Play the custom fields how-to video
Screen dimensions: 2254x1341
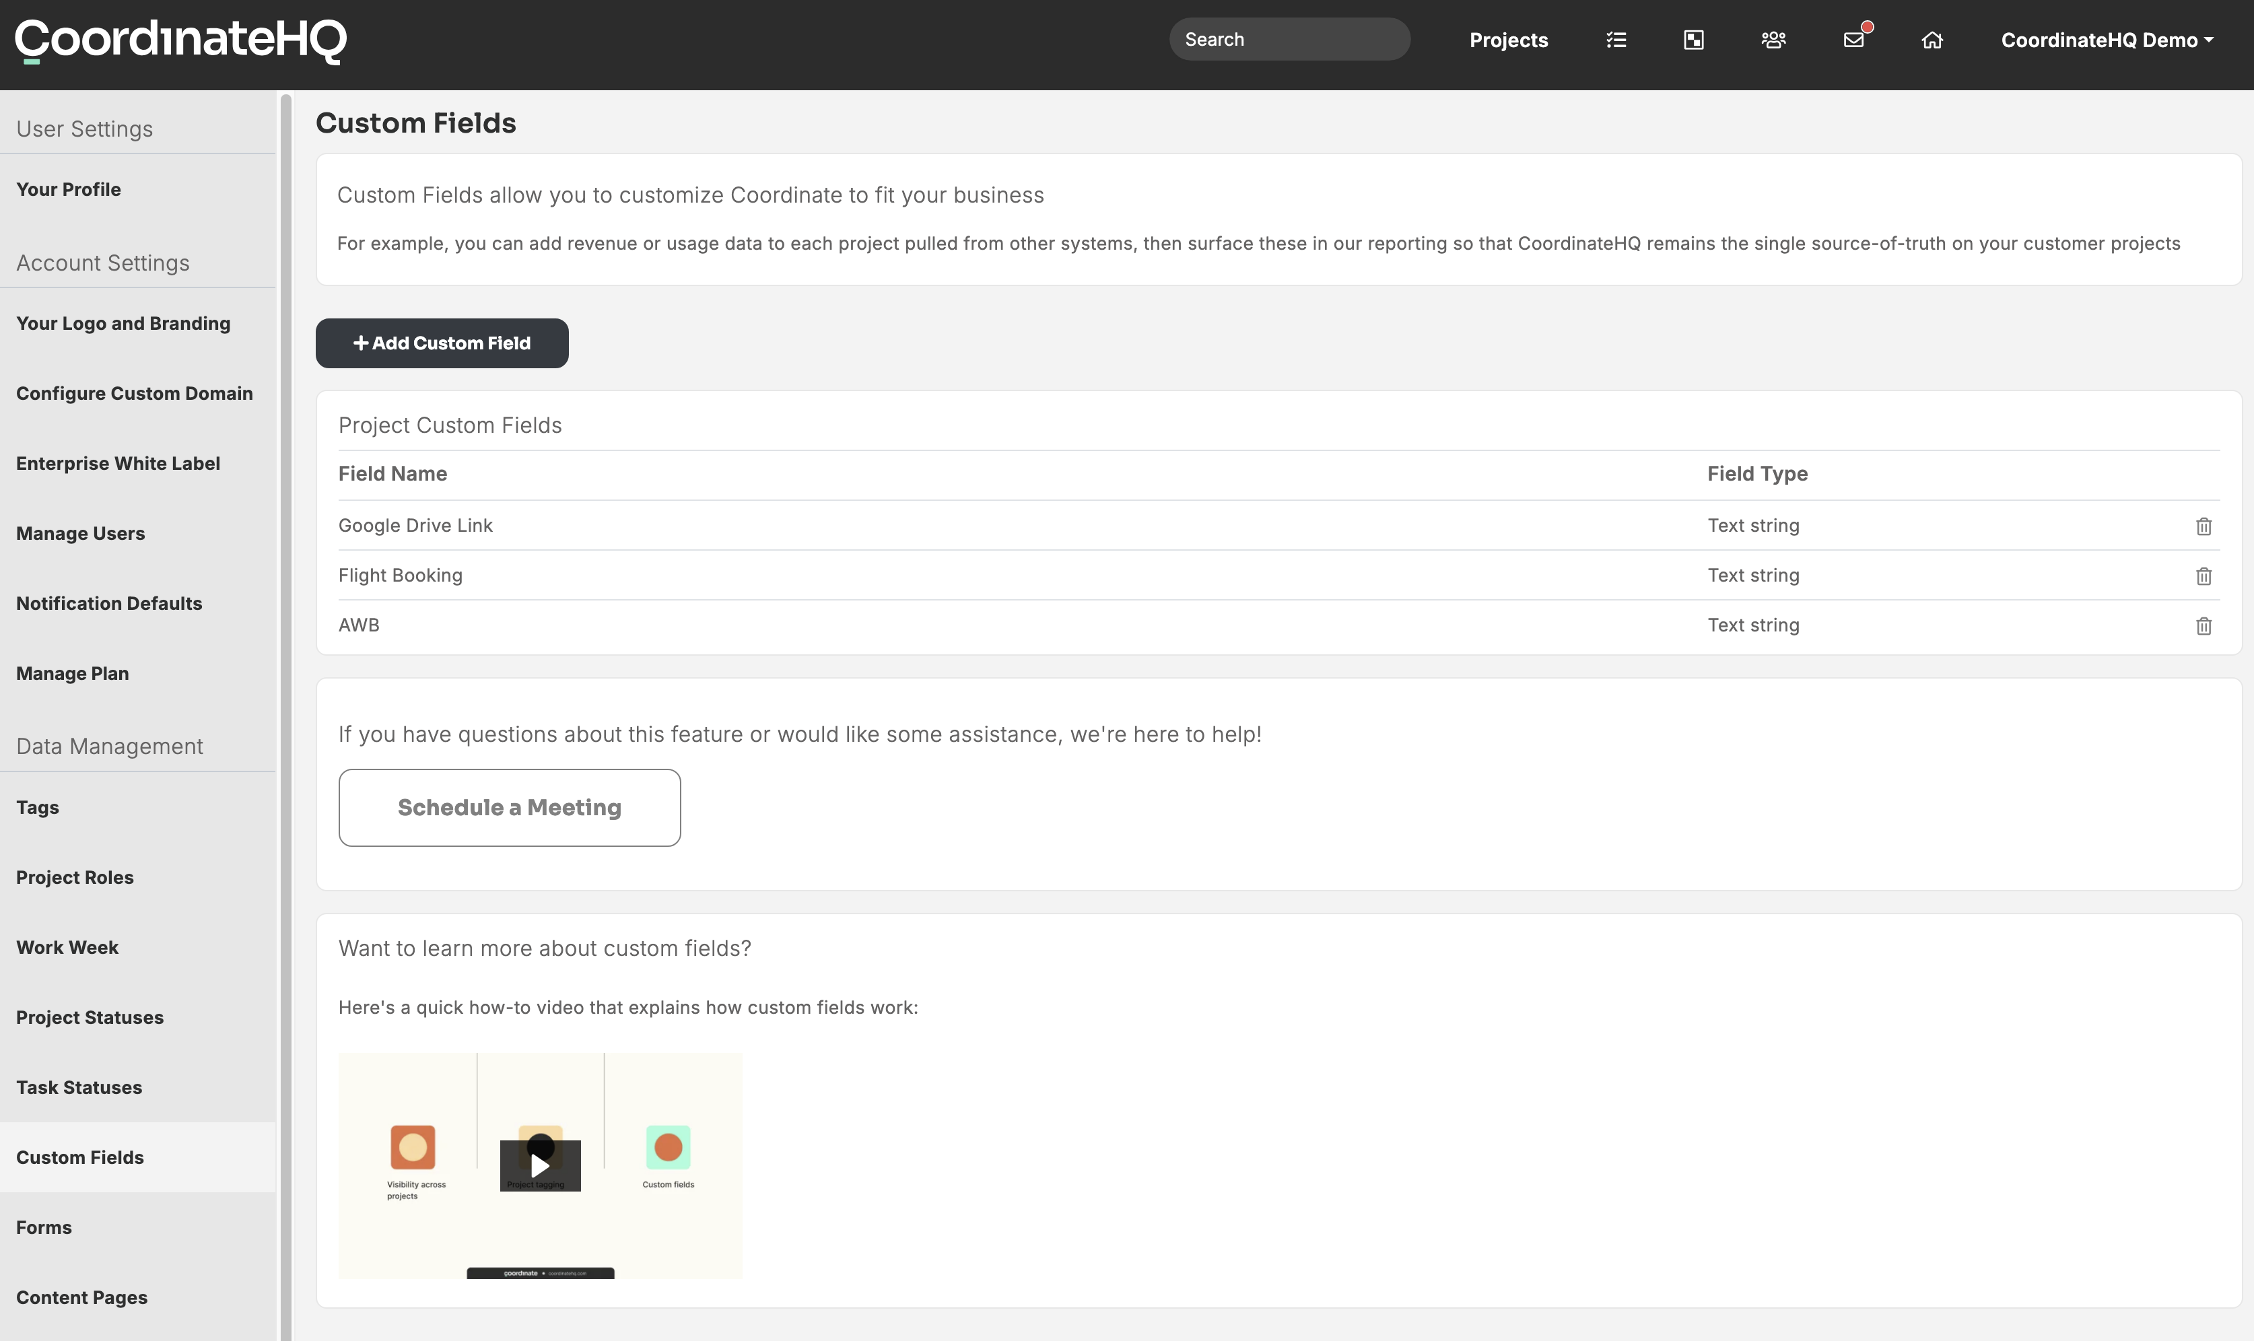540,1166
